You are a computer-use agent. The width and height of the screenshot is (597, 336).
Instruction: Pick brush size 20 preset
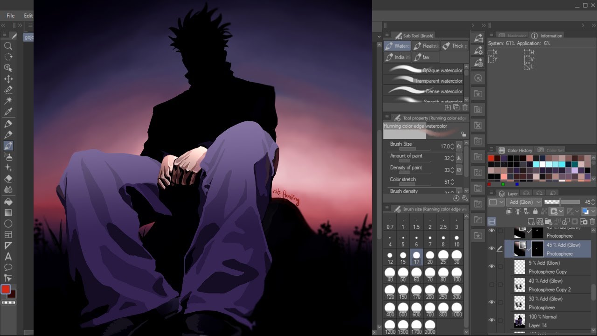point(430,257)
